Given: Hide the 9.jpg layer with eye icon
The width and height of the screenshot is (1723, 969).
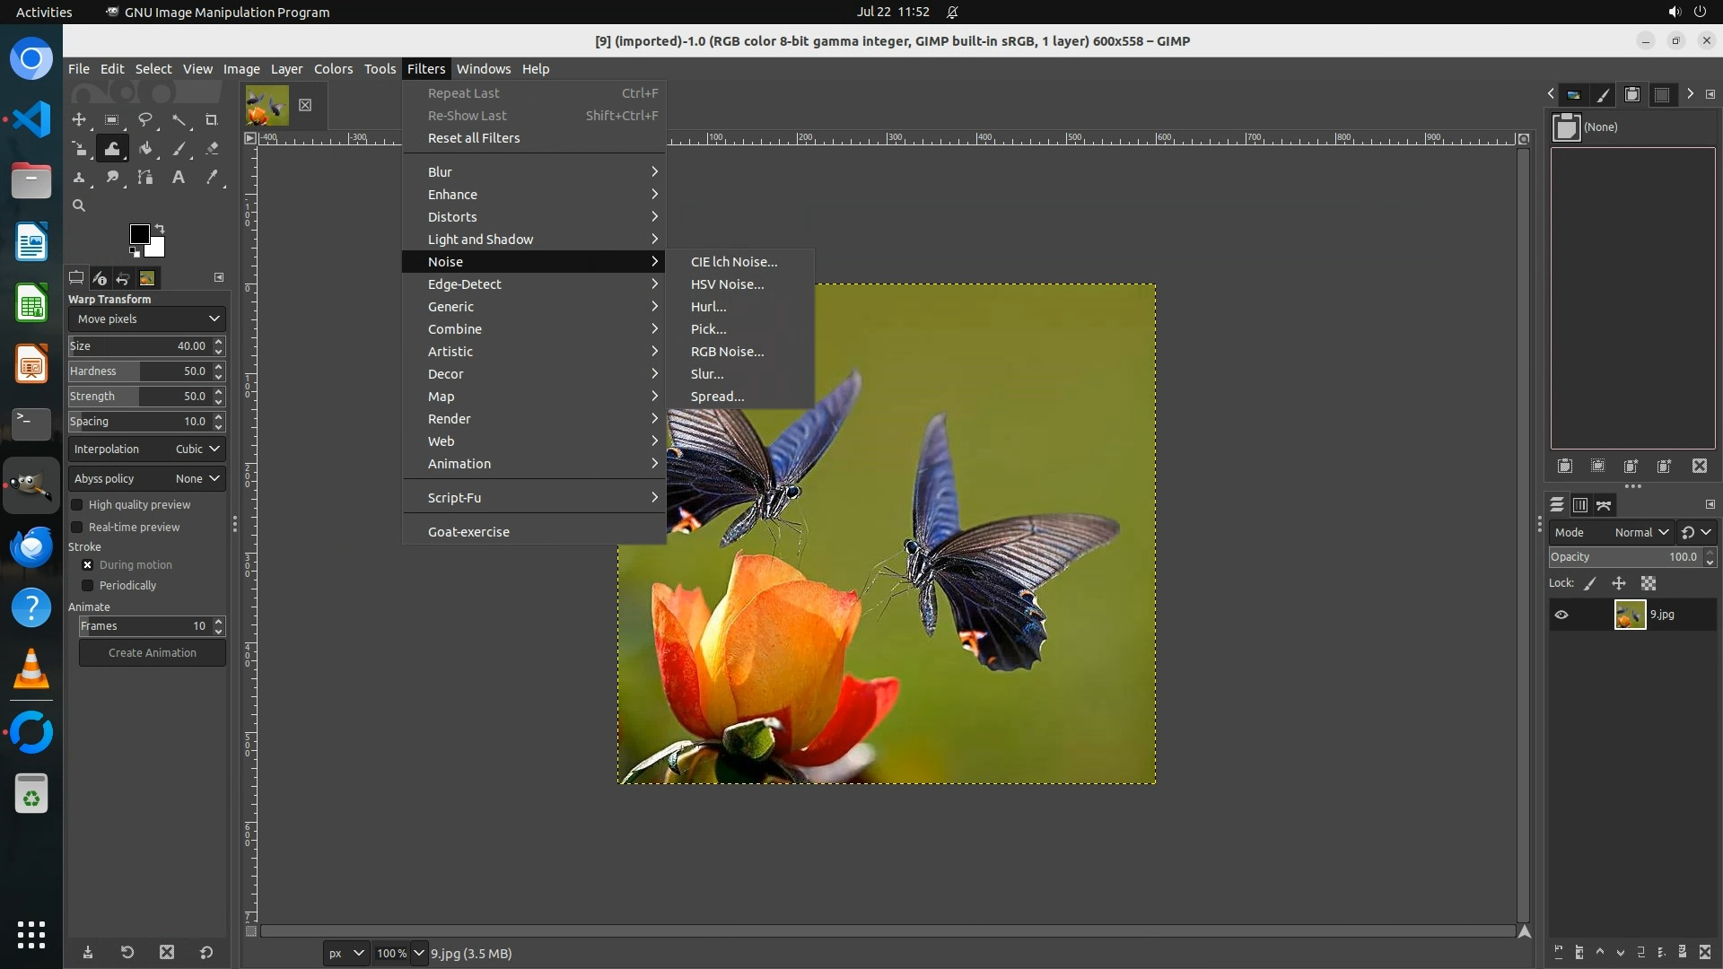Looking at the screenshot, I should pyautogui.click(x=1561, y=615).
